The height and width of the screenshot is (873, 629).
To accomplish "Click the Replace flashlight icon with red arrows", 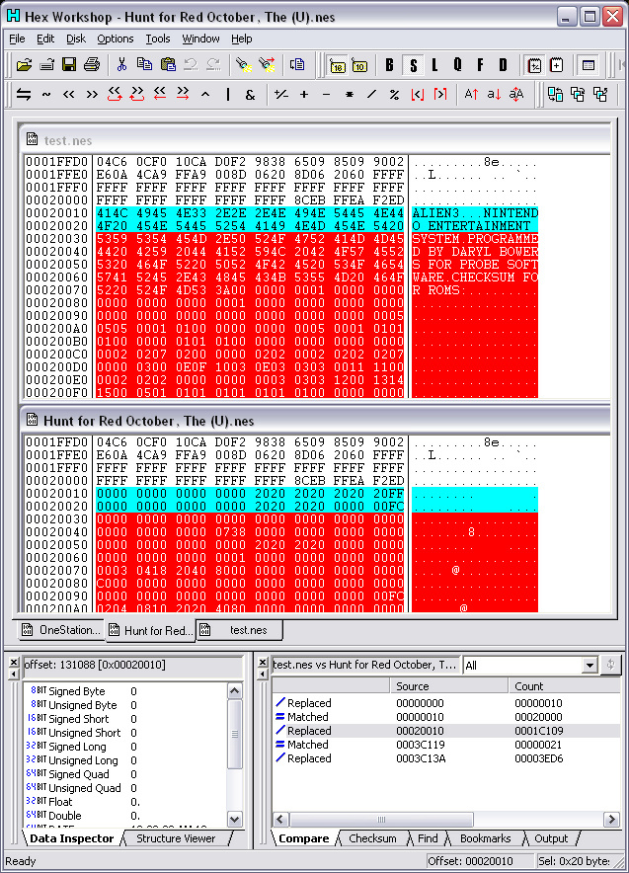I will tap(267, 65).
